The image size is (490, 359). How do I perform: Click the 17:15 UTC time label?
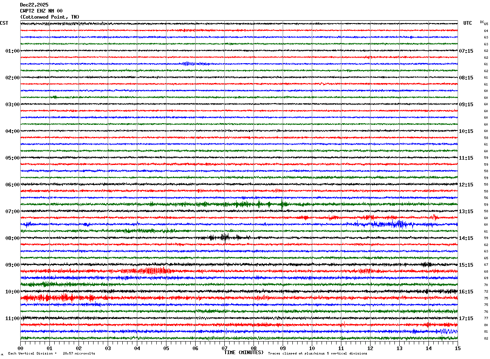[466, 318]
